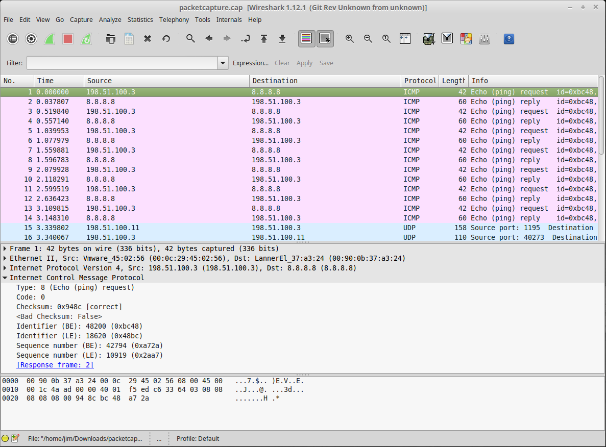This screenshot has width=606, height=447.
Task: Click the capture interfaces list icon
Action: pos(13,39)
